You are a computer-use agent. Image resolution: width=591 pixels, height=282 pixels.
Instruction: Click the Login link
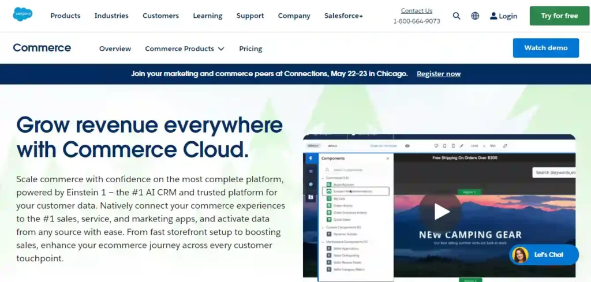(503, 16)
